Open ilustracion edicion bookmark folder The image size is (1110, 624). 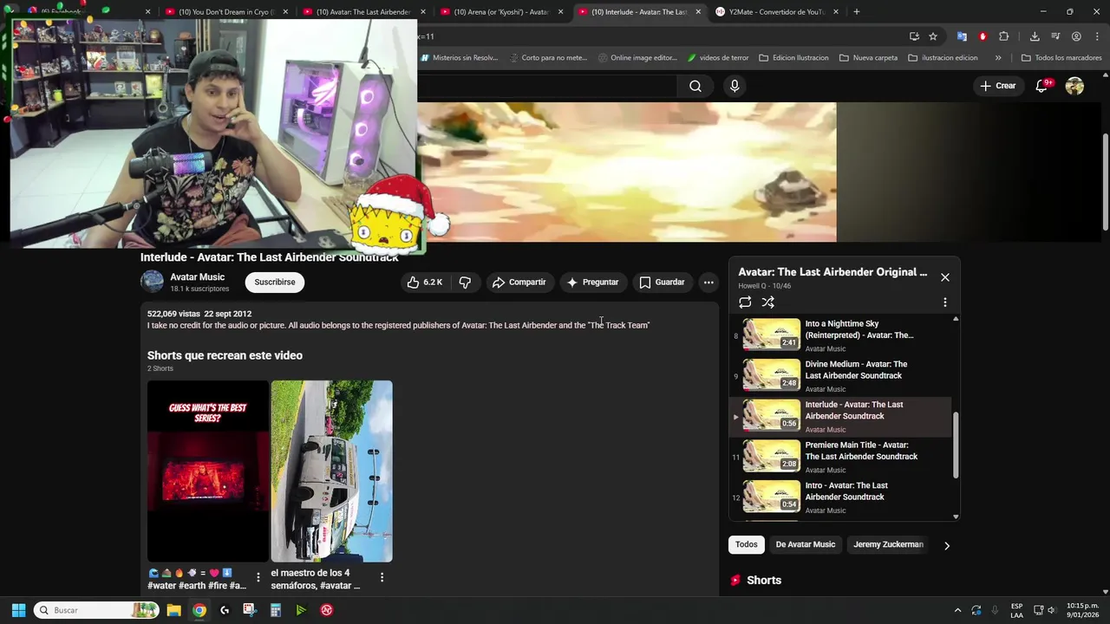point(943,58)
